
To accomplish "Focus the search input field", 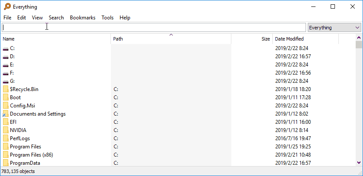I will (x=154, y=28).
